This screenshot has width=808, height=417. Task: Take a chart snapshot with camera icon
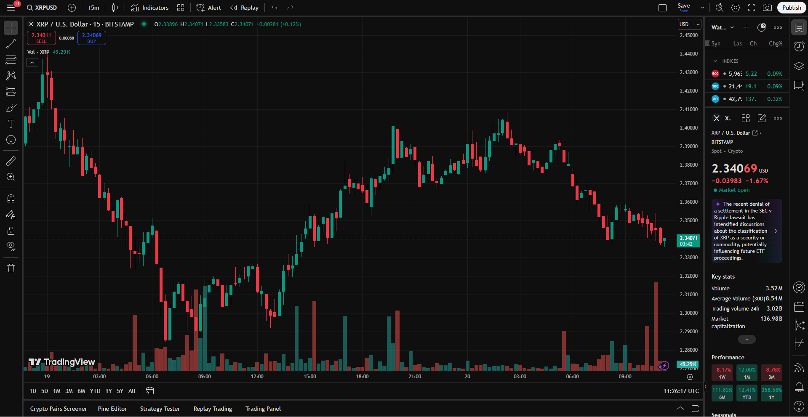click(768, 8)
